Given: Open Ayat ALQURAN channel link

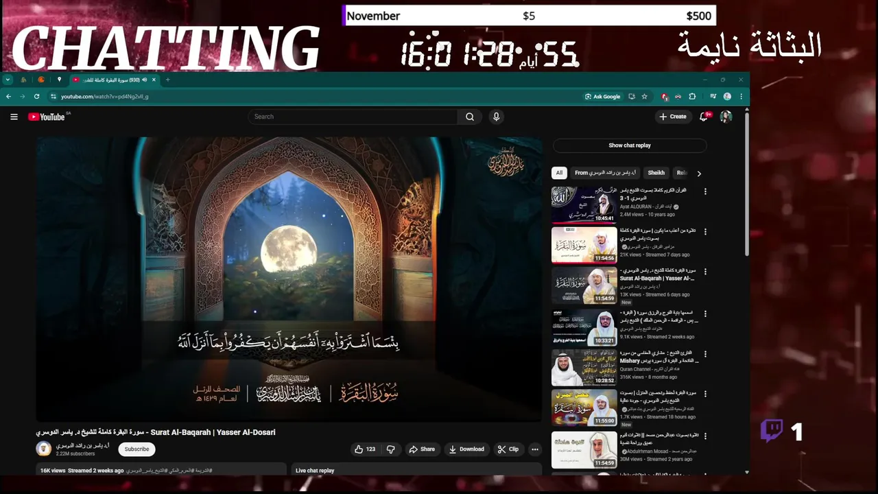Looking at the screenshot, I should [x=646, y=207].
